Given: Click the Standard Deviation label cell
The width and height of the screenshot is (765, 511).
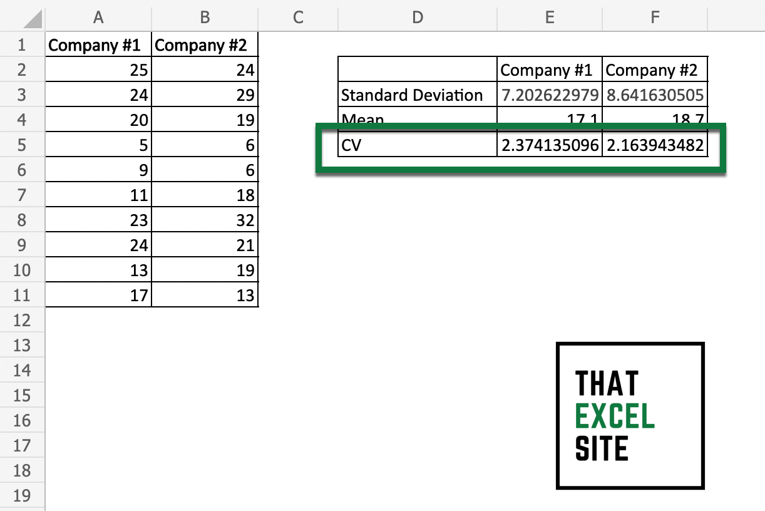Looking at the screenshot, I should (411, 95).
